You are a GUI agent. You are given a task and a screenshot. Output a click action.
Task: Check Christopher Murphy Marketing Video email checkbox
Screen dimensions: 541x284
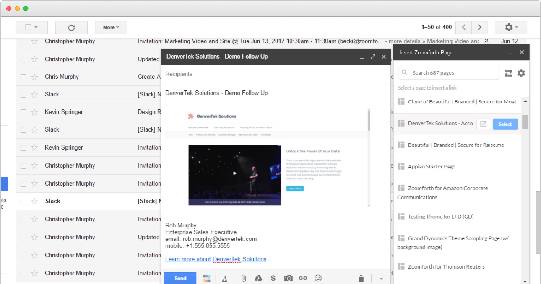pos(23,41)
